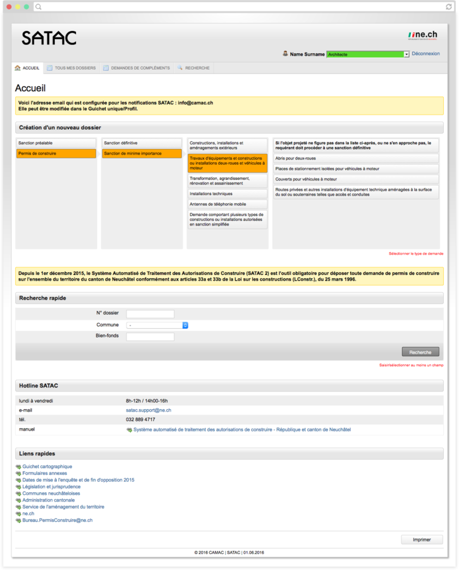Screen dimensions: 459x570
Task: Switch to Demandes de compléments tab
Action: coord(137,68)
